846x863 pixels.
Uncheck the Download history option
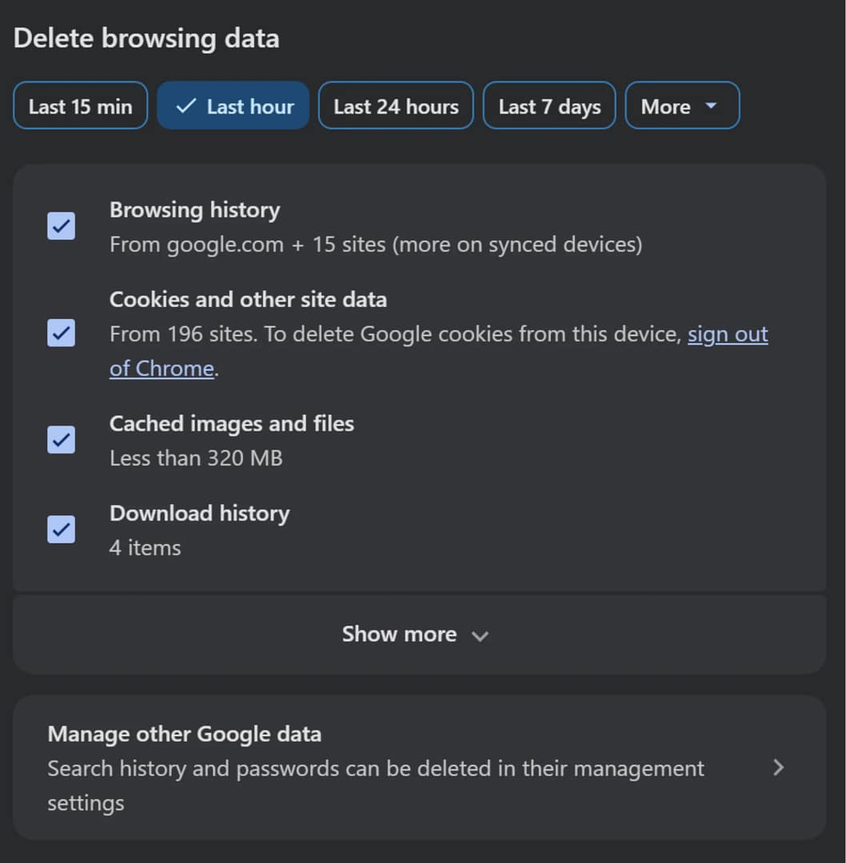[61, 529]
